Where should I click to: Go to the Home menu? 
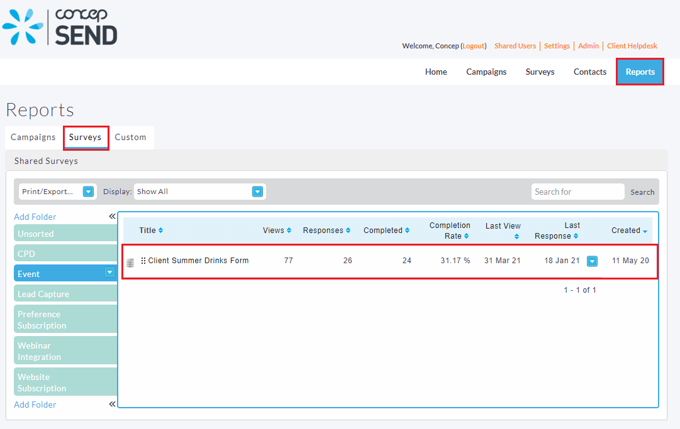tap(436, 72)
